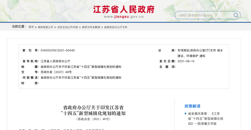Image resolution: width=251 pixels, height=130 pixels.
Task: Click the 内容概述 field value text
Action: [x=81, y=77]
